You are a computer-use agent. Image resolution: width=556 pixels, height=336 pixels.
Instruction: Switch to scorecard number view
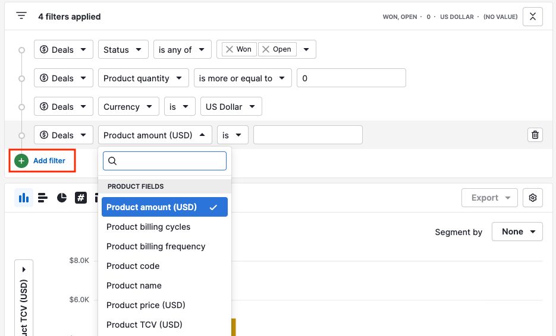tap(81, 198)
